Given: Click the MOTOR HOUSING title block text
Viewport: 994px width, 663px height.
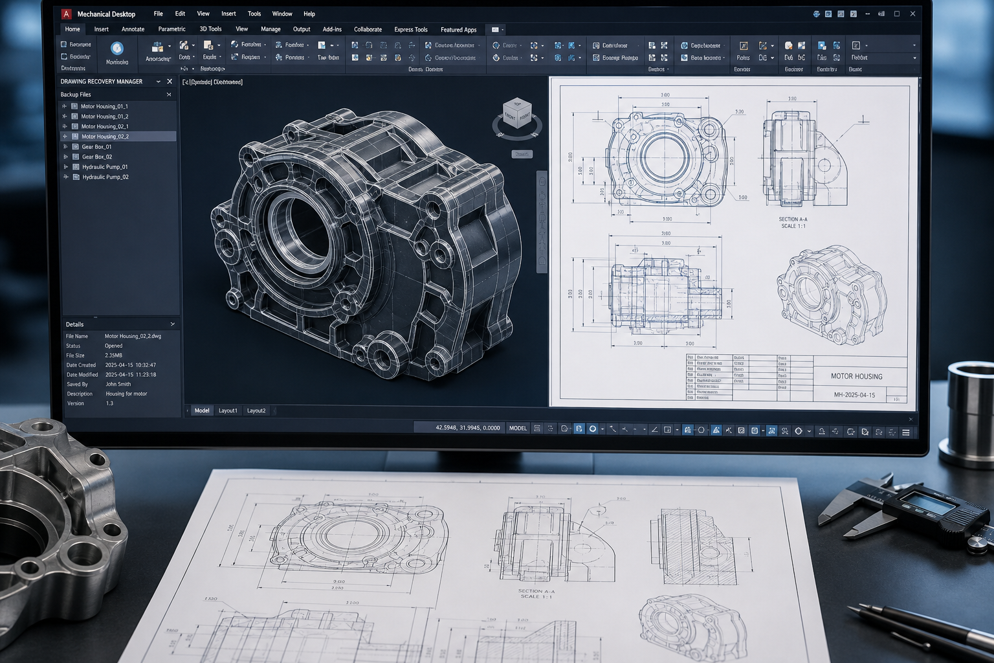Looking at the screenshot, I should [x=856, y=376].
